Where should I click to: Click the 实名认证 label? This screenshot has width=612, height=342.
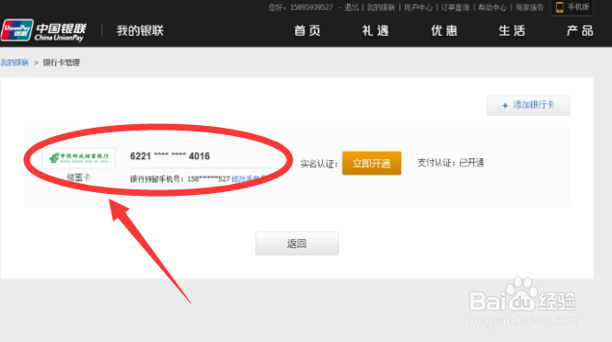[318, 164]
